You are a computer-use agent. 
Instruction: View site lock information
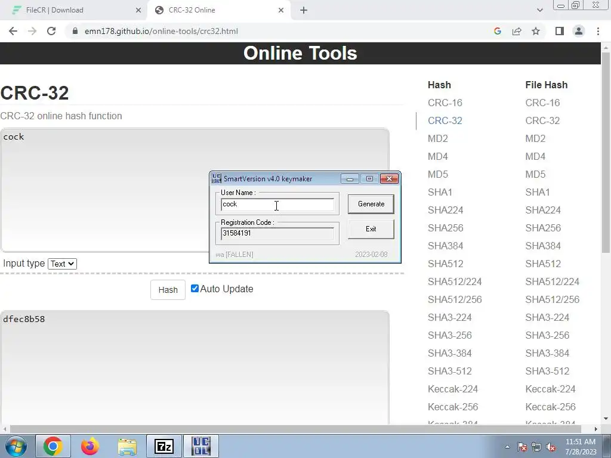75,31
